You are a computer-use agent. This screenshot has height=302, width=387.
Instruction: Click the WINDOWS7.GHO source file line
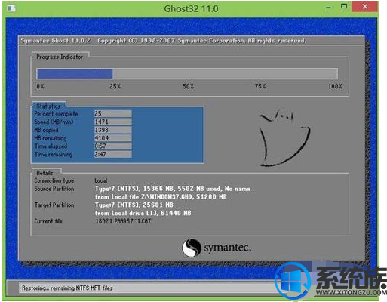161,197
